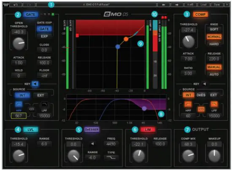
Task: Click the Gate Hold value field
Action: pos(19,76)
